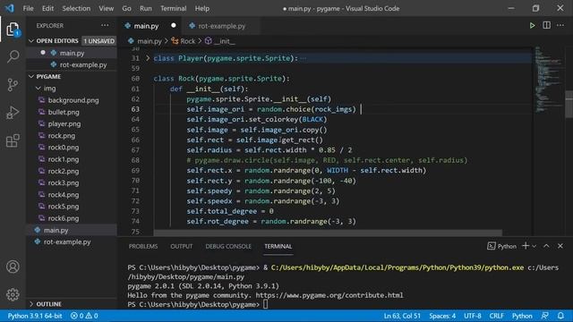Collapse the img folder
The image size is (573, 322).
pyautogui.click(x=38, y=88)
